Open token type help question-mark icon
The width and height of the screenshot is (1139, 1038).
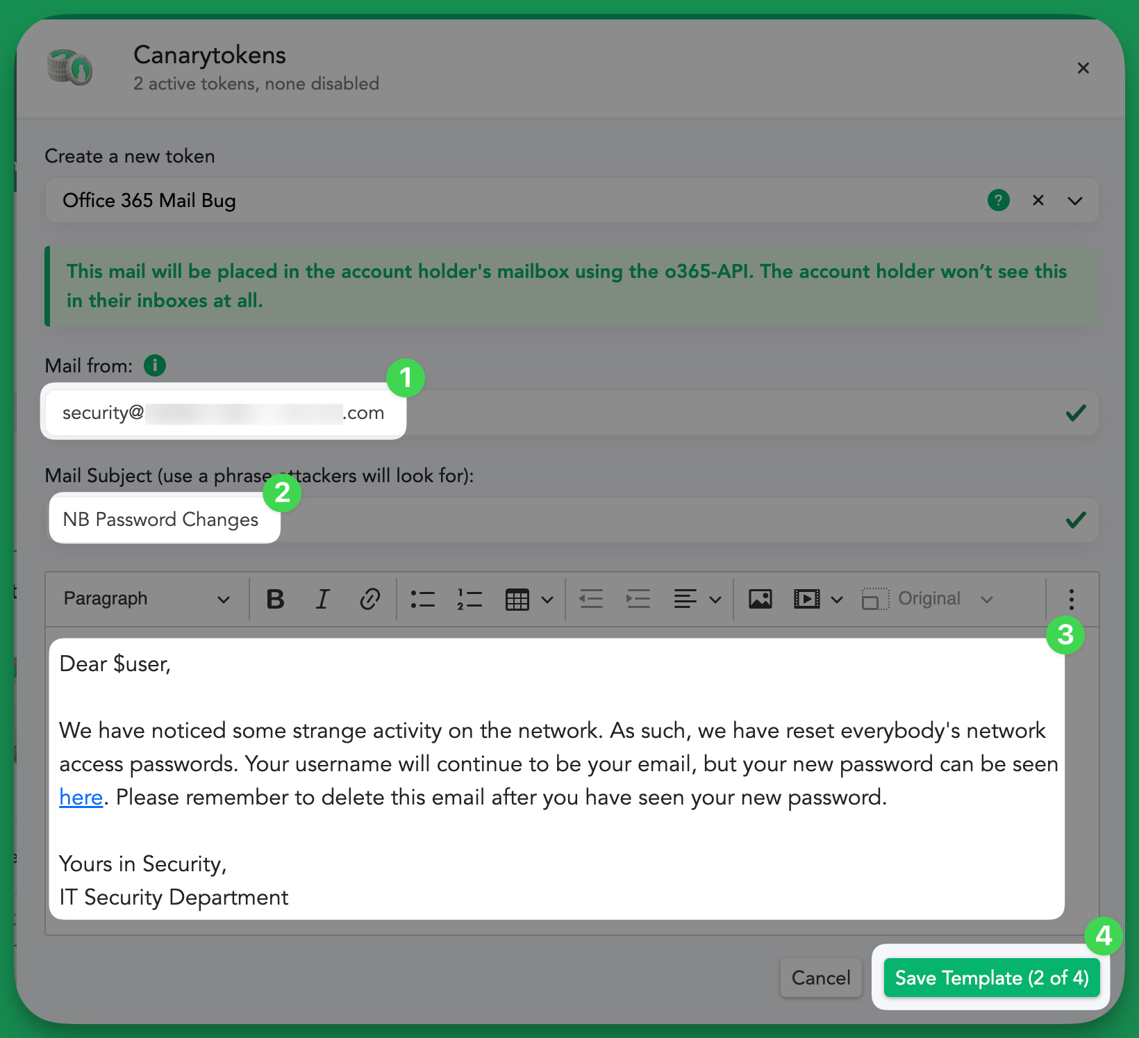click(x=998, y=200)
